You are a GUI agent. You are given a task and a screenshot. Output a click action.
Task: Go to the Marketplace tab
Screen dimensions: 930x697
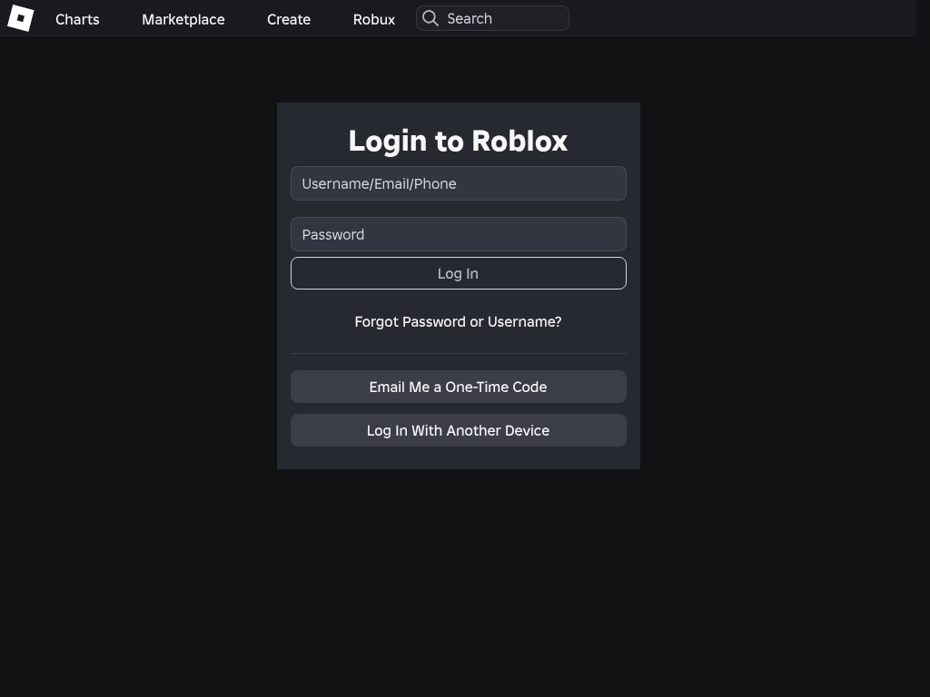[183, 19]
